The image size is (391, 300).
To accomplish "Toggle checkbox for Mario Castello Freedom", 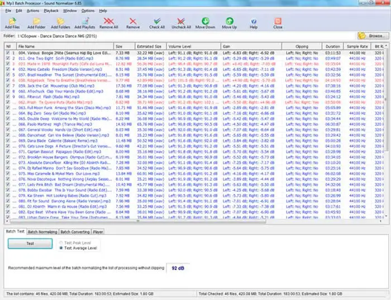I will 8,69.
